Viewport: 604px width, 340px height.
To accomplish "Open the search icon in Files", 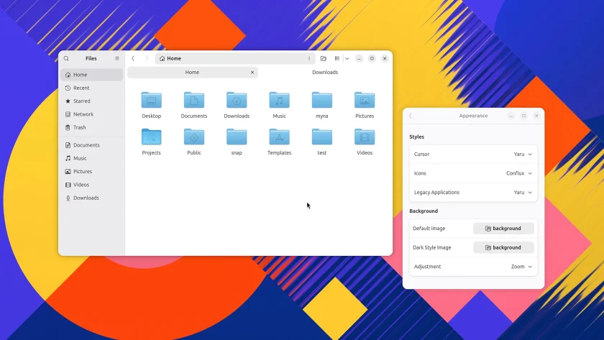I will (x=66, y=58).
